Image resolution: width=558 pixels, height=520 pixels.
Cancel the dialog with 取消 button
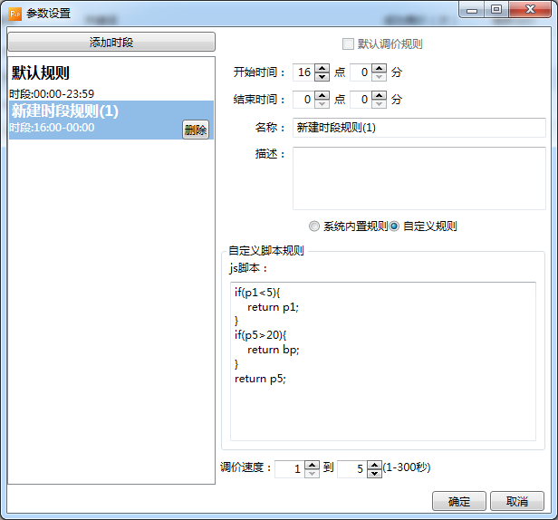coord(517,501)
